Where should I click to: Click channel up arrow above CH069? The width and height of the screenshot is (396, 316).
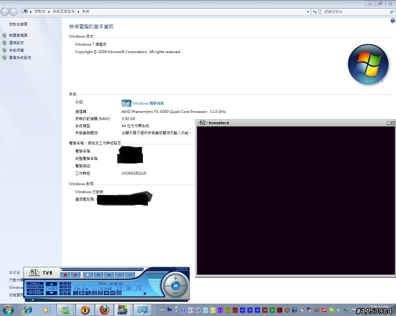(x=51, y=284)
